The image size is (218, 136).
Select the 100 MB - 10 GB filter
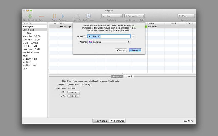click(35, 39)
